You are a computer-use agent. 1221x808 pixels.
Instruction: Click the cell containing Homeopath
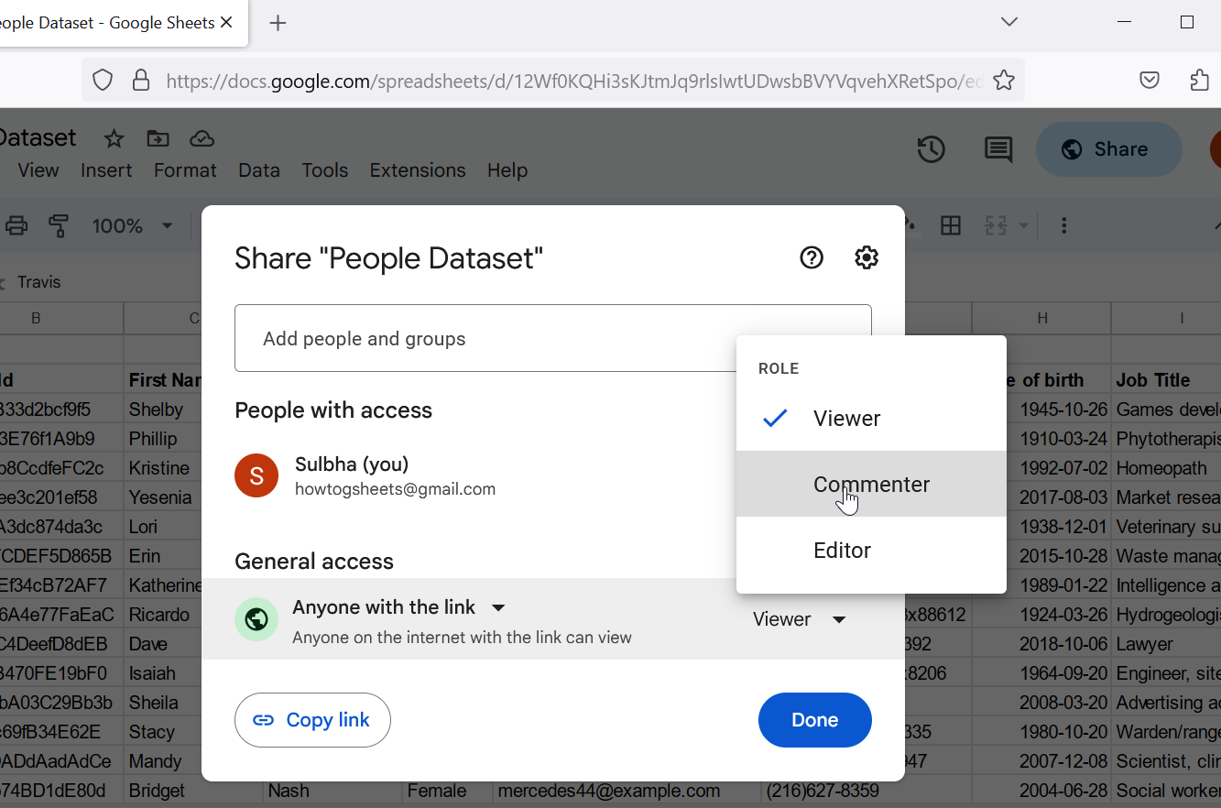tap(1167, 468)
